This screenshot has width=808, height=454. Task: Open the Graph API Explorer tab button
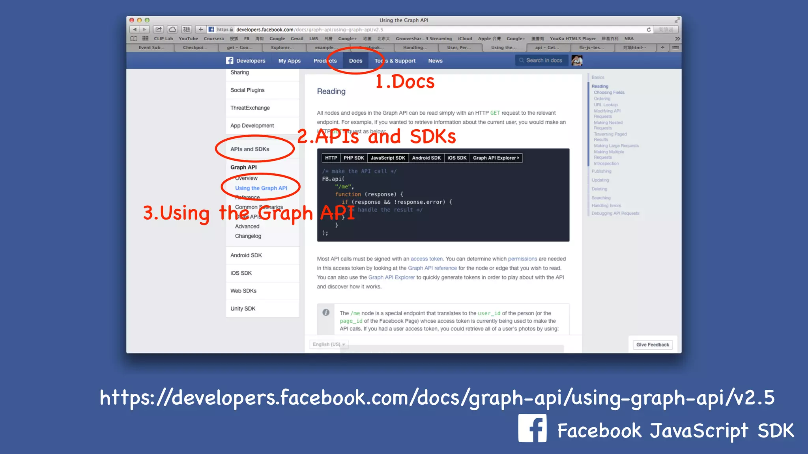[x=496, y=158]
